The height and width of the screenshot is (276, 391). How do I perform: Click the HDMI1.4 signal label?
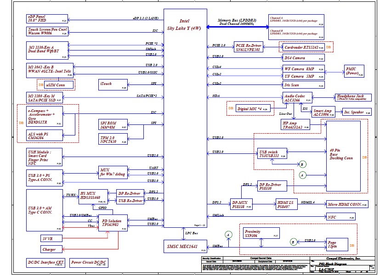308,202
